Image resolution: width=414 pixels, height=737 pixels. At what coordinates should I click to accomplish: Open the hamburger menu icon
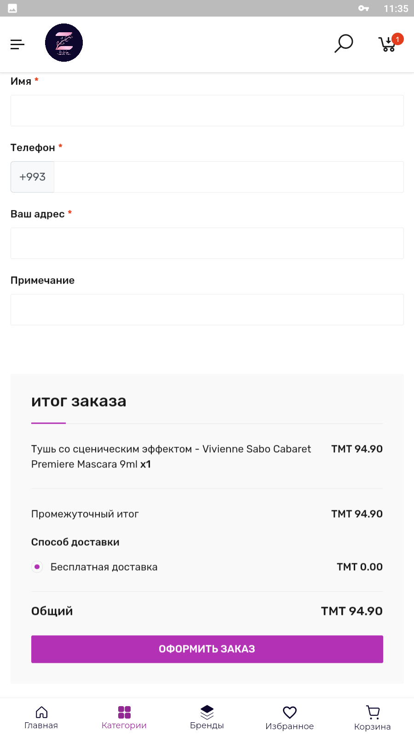[17, 44]
